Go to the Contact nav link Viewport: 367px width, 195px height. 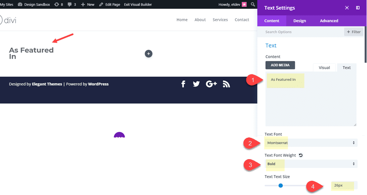pos(242,20)
